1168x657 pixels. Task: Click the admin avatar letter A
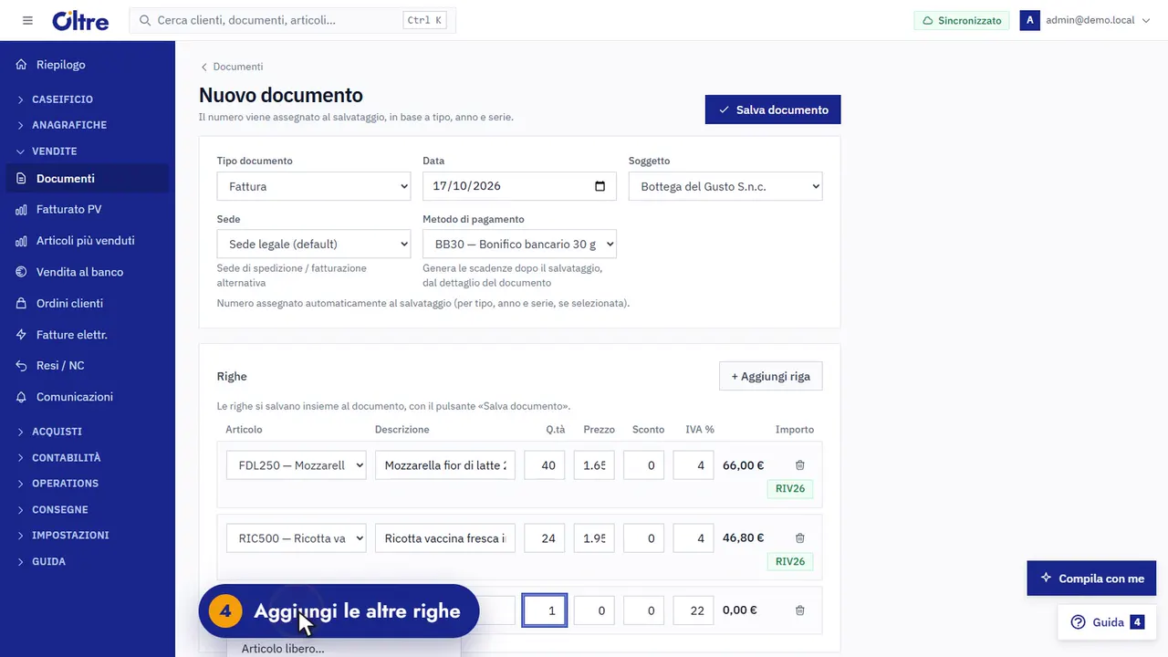tap(1030, 20)
